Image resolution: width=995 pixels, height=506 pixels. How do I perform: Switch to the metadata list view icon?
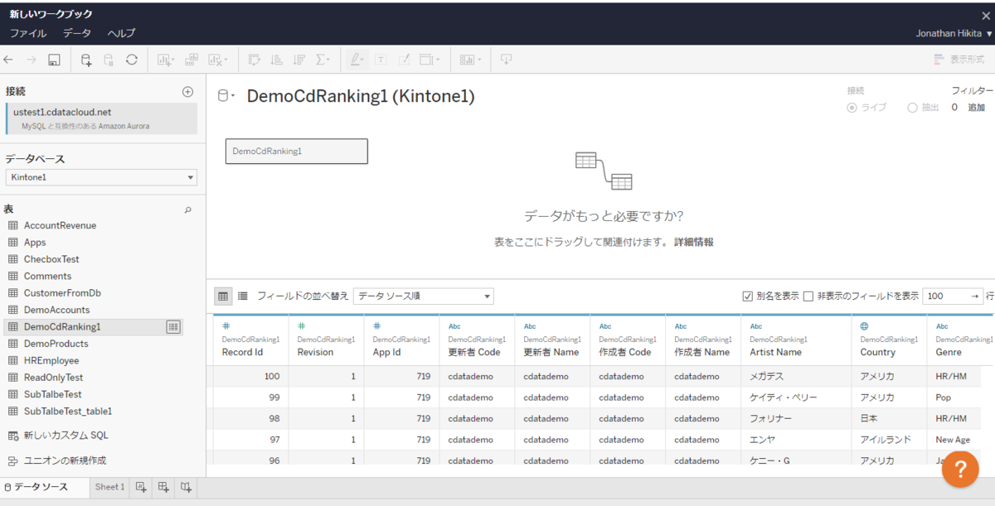pyautogui.click(x=240, y=296)
